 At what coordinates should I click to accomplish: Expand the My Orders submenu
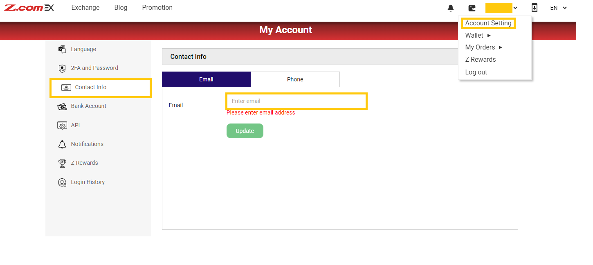click(483, 47)
